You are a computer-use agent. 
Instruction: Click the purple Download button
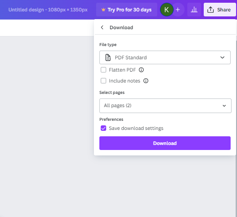(x=165, y=143)
